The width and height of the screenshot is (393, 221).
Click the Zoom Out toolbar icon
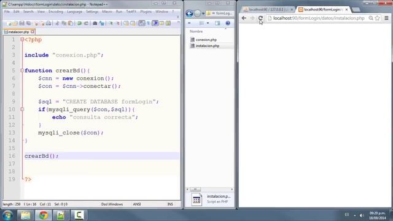(119, 23)
